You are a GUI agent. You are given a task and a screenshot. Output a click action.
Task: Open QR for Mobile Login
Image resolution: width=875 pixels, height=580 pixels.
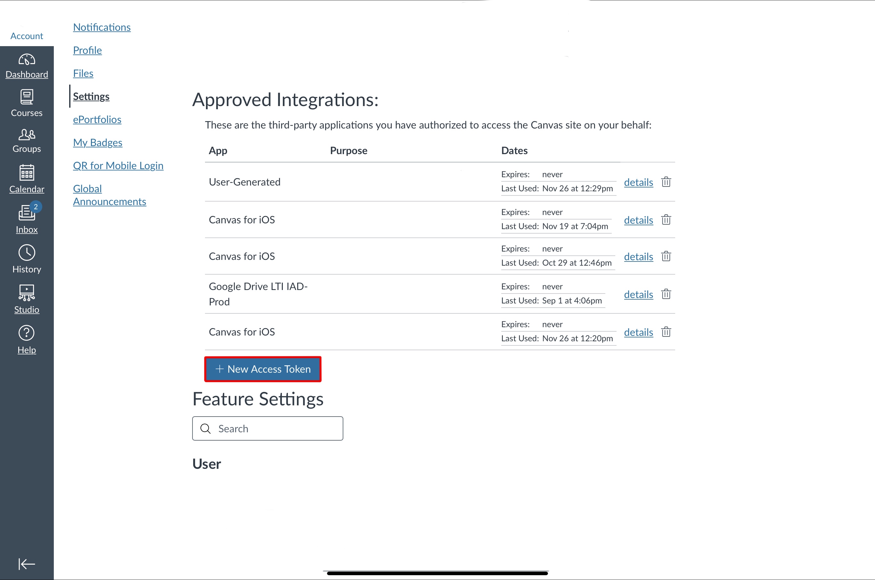tap(118, 166)
